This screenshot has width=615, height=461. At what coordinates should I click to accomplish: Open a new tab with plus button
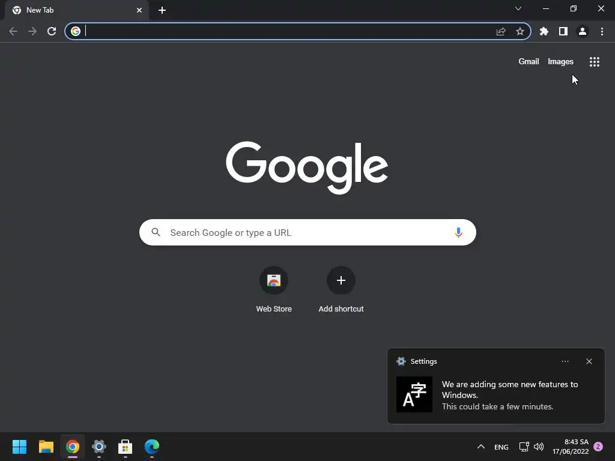pos(162,10)
